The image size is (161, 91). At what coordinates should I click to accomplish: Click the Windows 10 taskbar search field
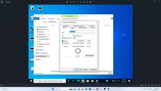point(50,81)
